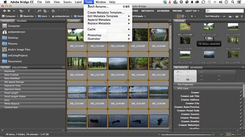Click the pencil icon beside Creator: City
245x137 pixels.
click(x=241, y=103)
